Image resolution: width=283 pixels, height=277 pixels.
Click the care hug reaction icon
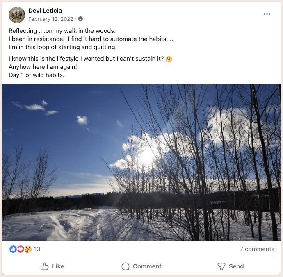28,249
